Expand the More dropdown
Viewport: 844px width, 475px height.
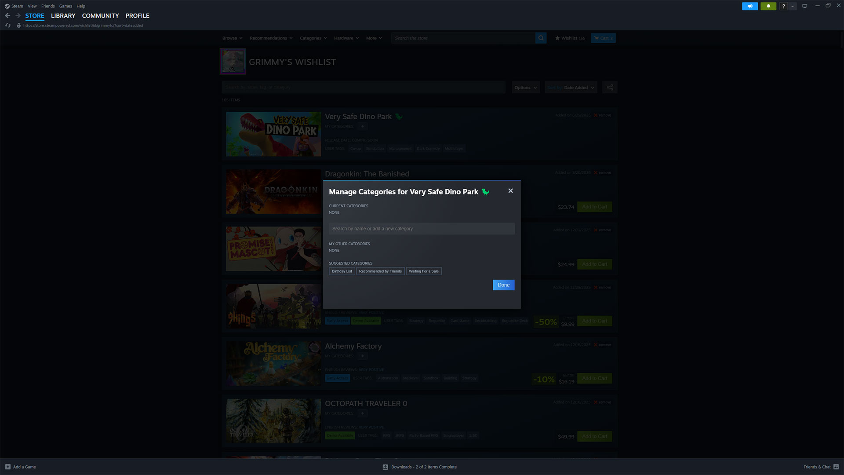tap(374, 38)
